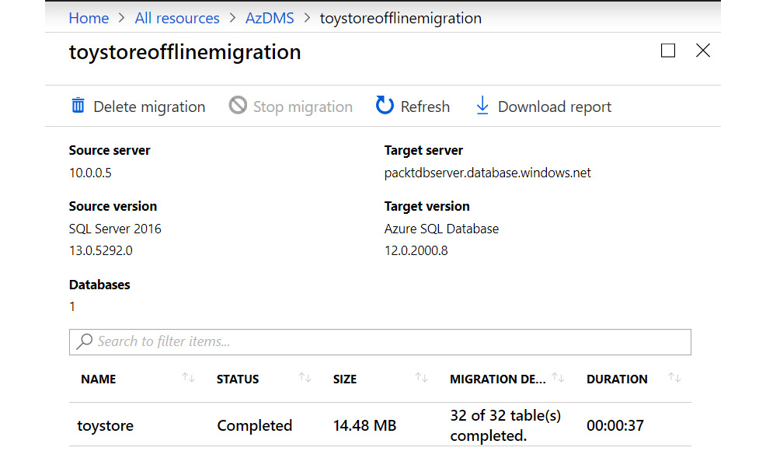
Task: Sort by DURATION column arrows
Action: (674, 378)
